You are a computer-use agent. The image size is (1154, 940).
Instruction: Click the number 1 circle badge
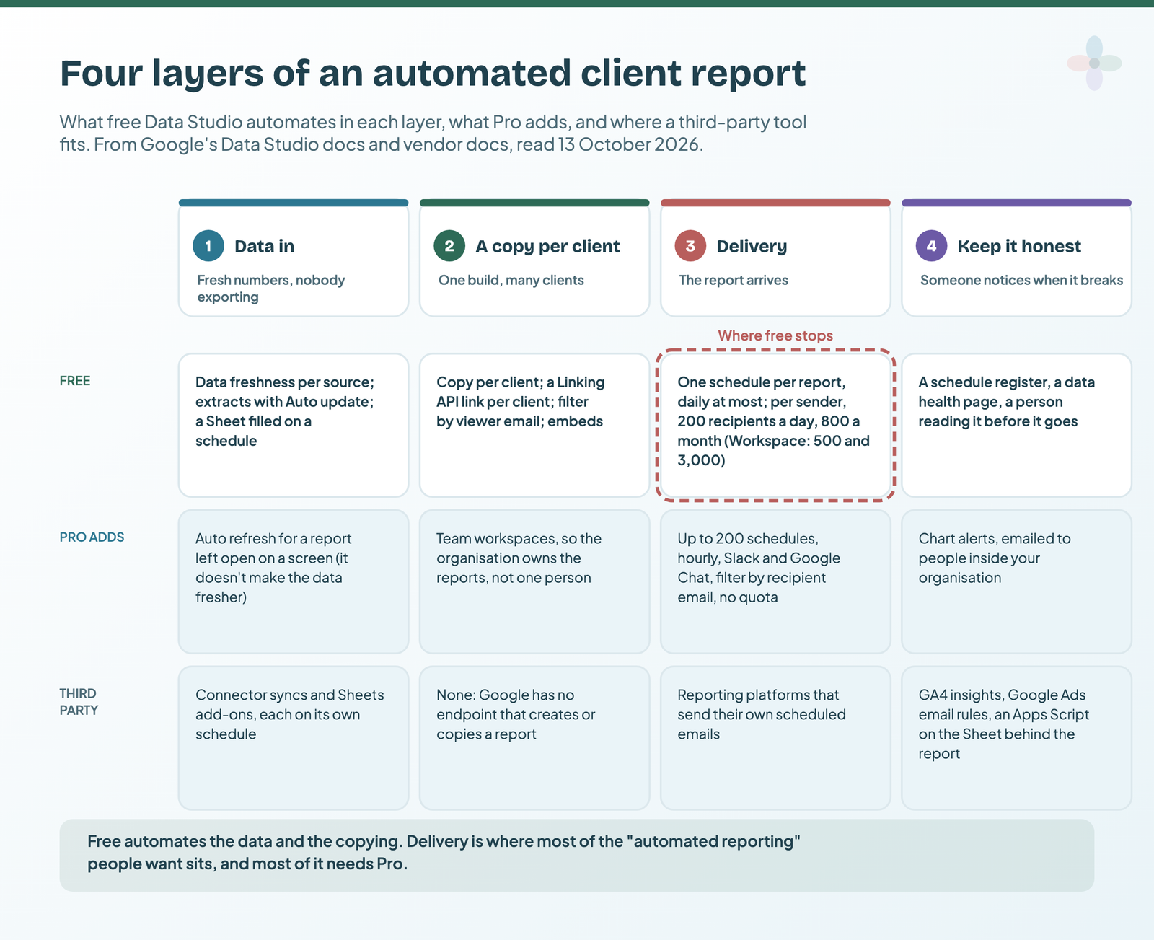coord(208,246)
